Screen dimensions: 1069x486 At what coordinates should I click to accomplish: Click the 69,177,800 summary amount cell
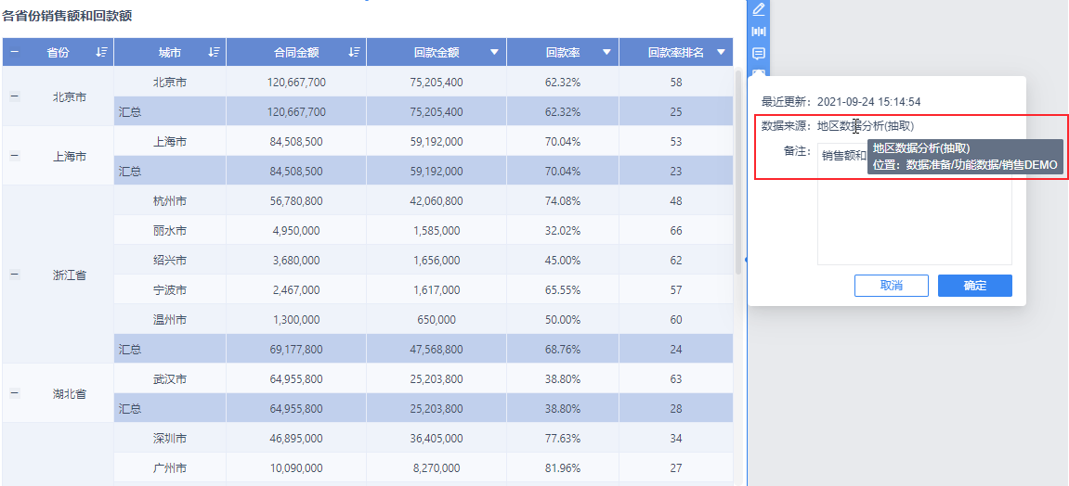(x=296, y=349)
